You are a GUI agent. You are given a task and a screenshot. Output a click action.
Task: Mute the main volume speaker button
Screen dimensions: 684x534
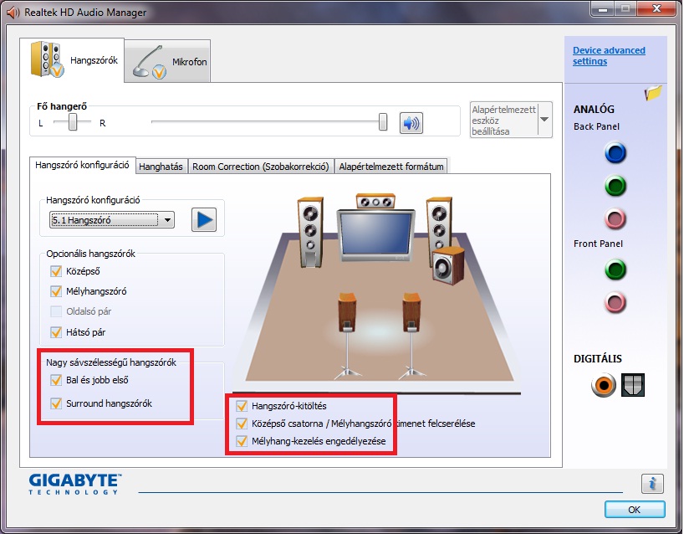pos(411,123)
